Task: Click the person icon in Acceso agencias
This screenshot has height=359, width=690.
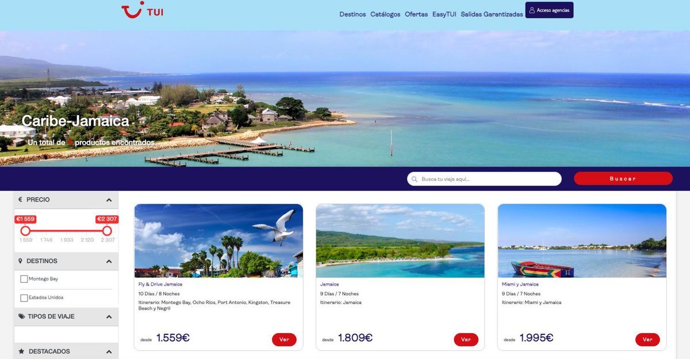Action: click(x=532, y=10)
